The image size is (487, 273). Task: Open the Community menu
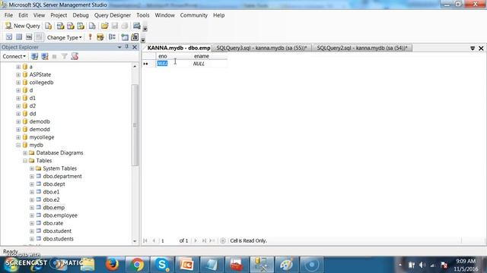[x=194, y=15]
